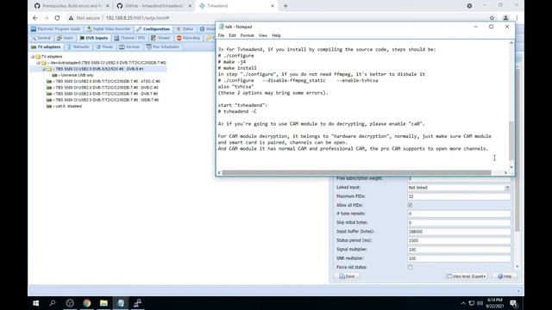Open the Electronic Program Guide tab
The image size is (552, 310).
tap(55, 28)
